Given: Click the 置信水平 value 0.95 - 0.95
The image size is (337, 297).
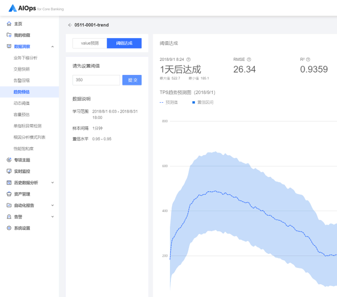Looking at the screenshot, I should (x=102, y=139).
